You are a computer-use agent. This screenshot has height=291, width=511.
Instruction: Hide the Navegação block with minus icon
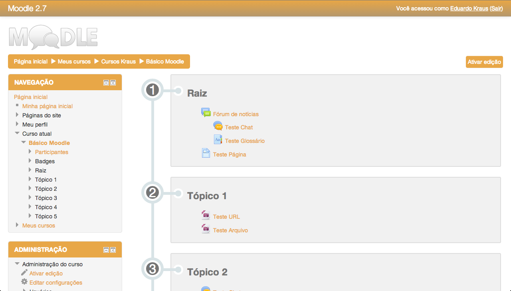pos(106,83)
